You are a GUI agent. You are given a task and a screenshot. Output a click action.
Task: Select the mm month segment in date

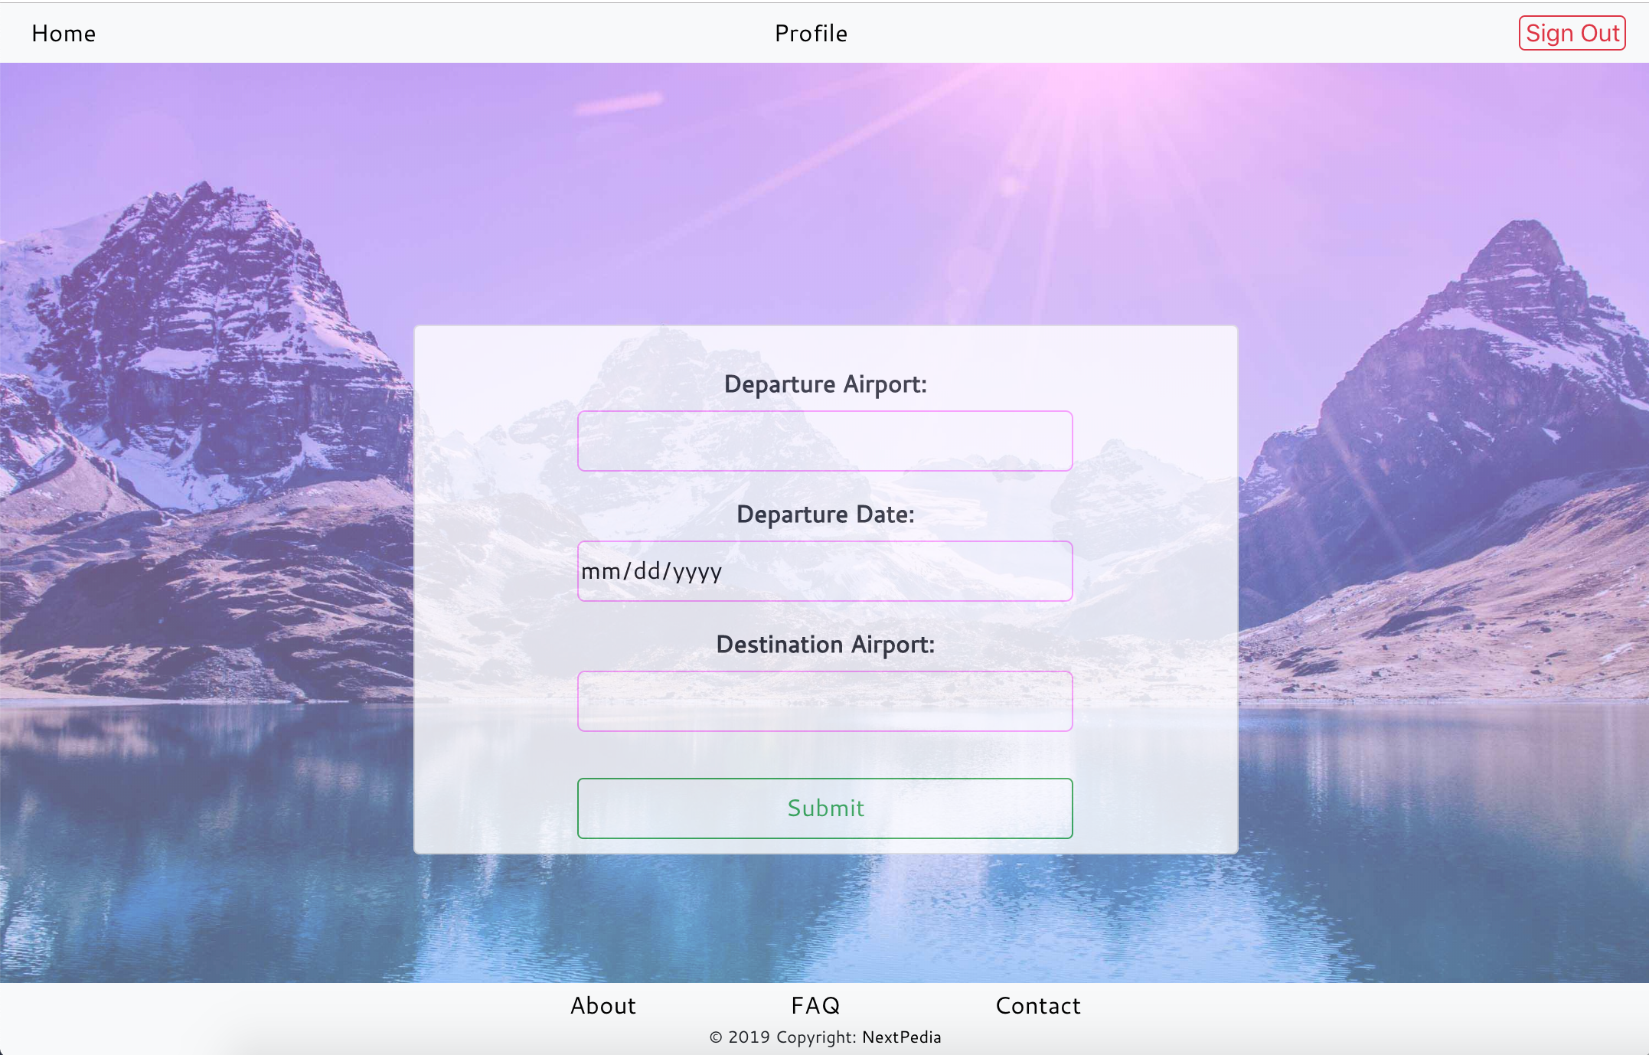[x=601, y=571]
